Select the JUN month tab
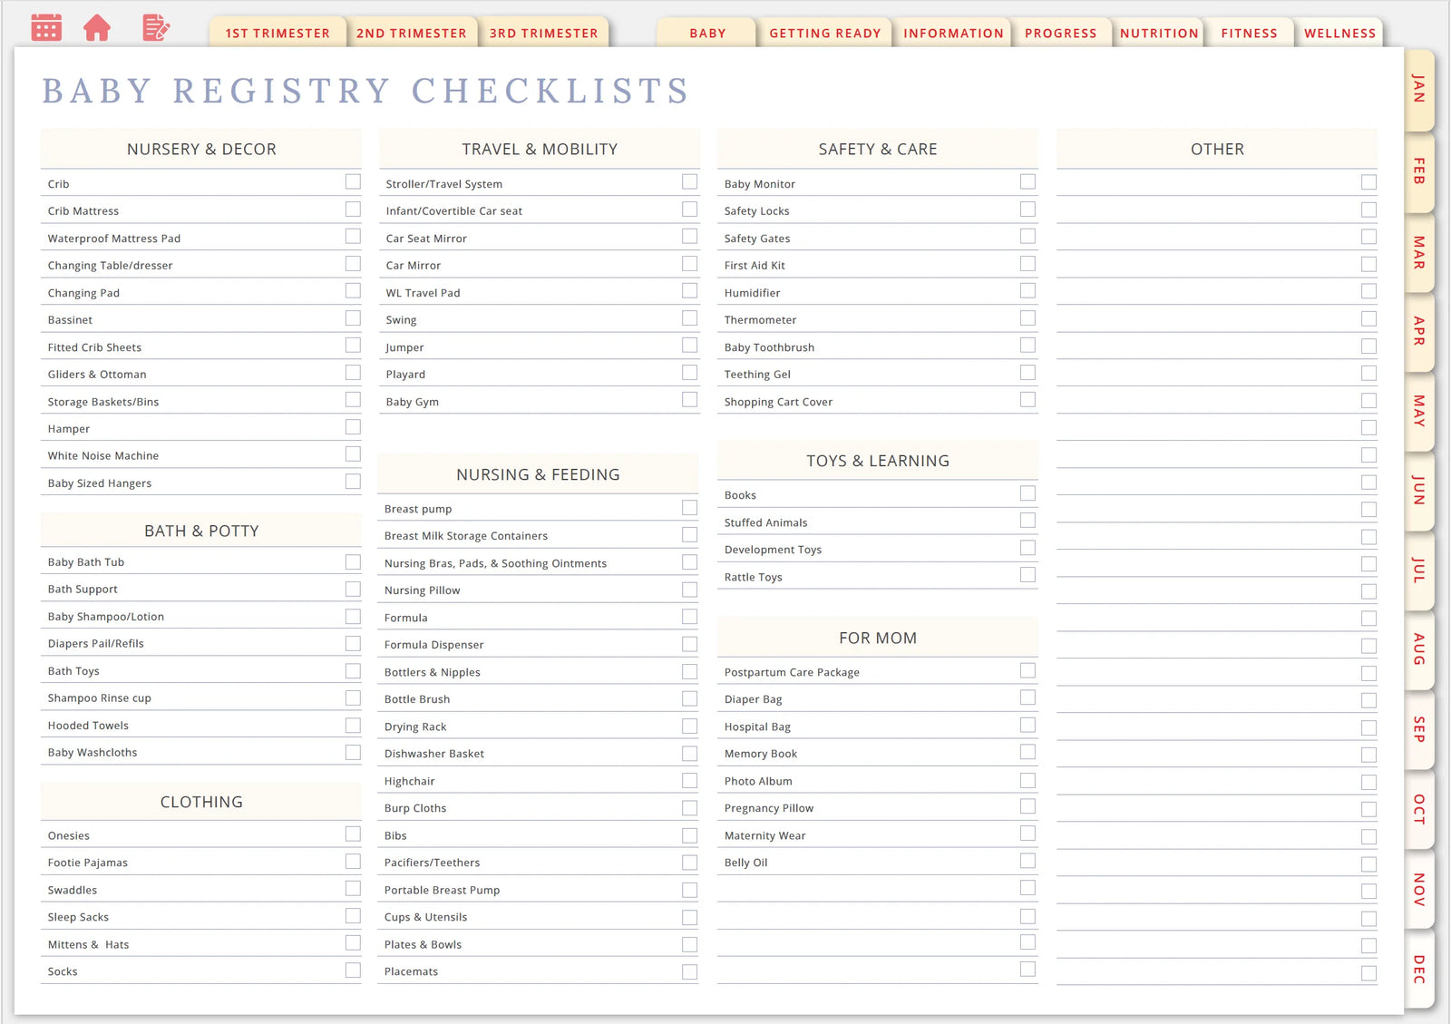 (1419, 491)
